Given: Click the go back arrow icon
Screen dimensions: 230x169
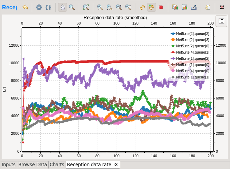Looking at the screenshot, I should click(x=25, y=7).
